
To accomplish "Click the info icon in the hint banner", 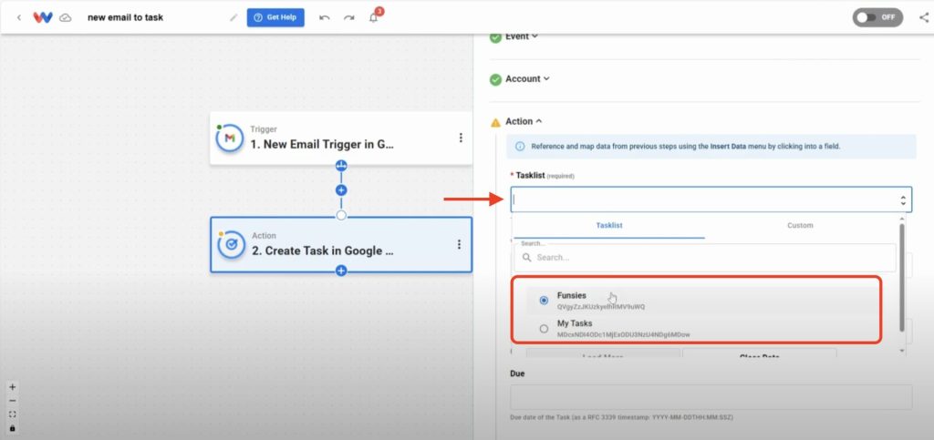I will pyautogui.click(x=519, y=147).
